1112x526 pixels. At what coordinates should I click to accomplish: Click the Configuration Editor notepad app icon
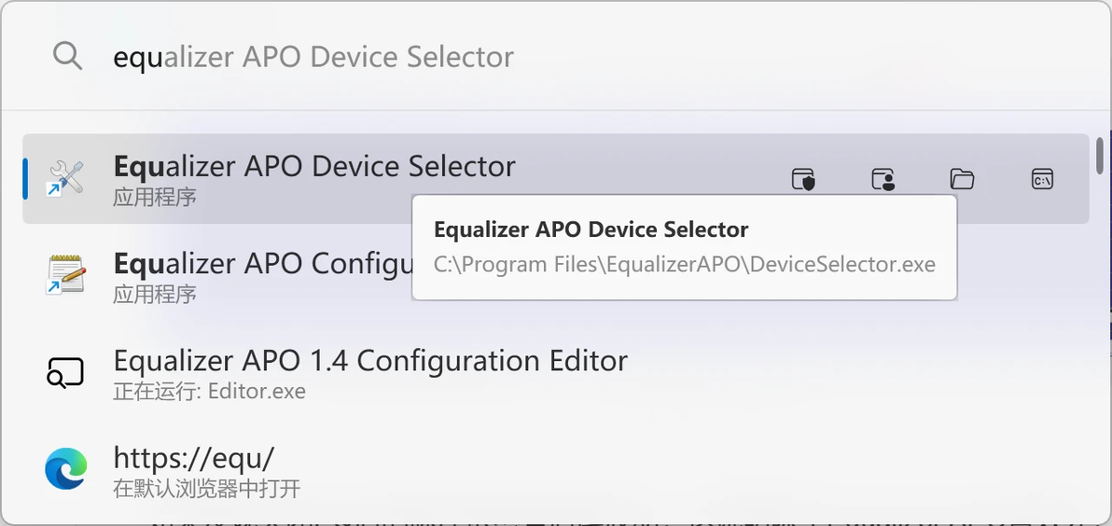(x=66, y=275)
